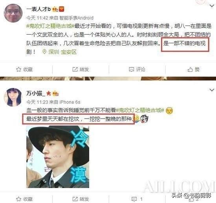Click the comment bubble icon under first post

pyautogui.click(x=131, y=69)
